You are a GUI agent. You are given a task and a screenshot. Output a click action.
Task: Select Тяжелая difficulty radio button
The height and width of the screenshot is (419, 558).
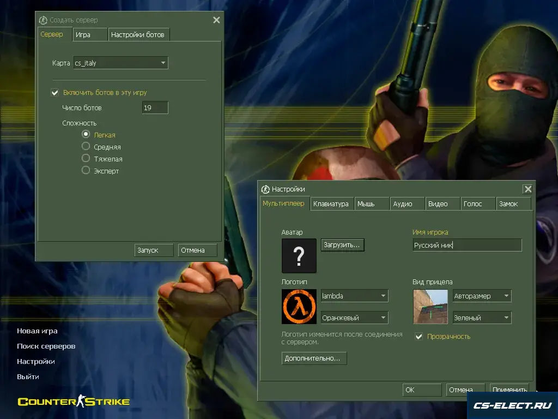(86, 158)
